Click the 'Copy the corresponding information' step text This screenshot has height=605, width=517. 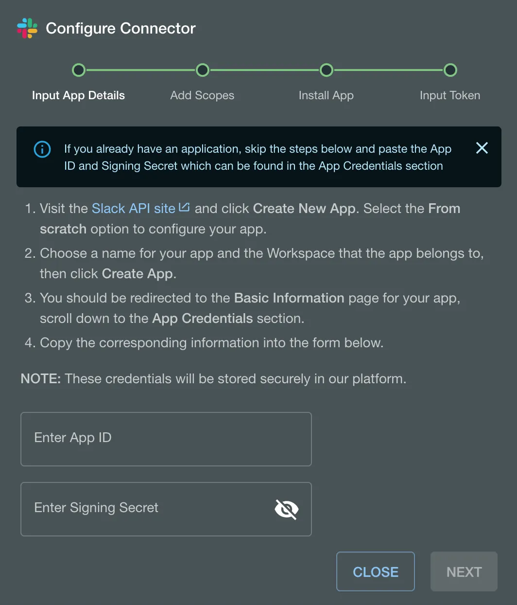click(x=212, y=343)
